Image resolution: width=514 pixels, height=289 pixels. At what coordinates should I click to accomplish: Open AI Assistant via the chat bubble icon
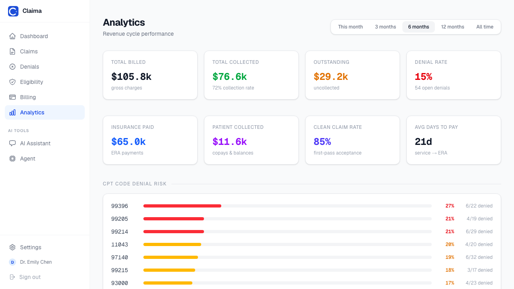coord(12,143)
